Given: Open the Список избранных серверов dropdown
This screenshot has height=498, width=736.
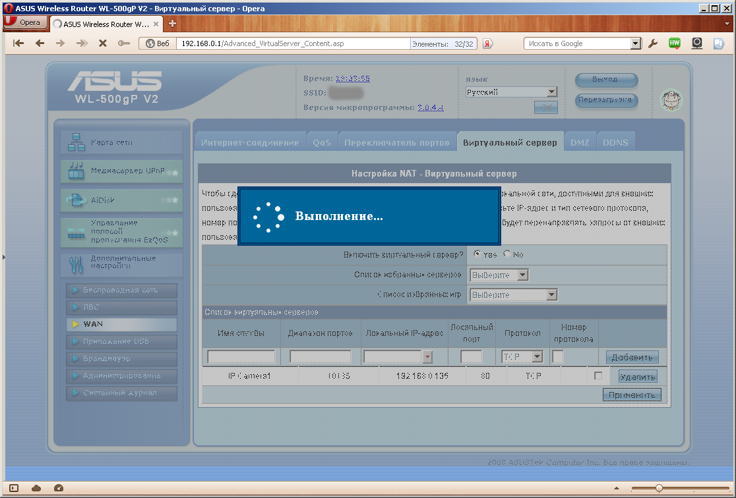Looking at the screenshot, I should (499, 275).
